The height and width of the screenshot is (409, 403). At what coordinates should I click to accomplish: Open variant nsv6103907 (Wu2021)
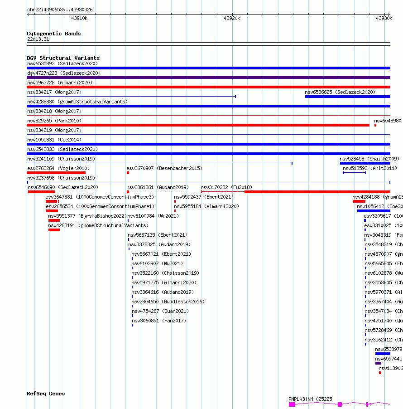(157, 264)
